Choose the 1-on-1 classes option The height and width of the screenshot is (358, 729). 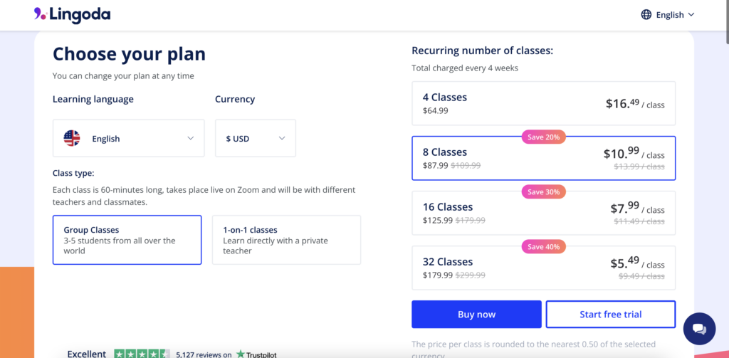[x=286, y=240]
